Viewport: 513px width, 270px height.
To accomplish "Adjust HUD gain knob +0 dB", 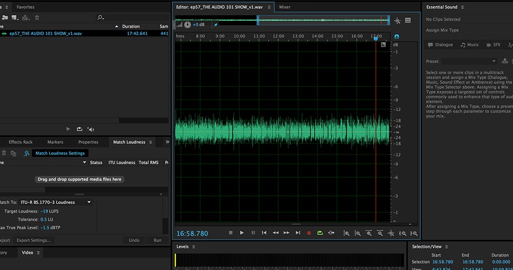I will pos(187,25).
